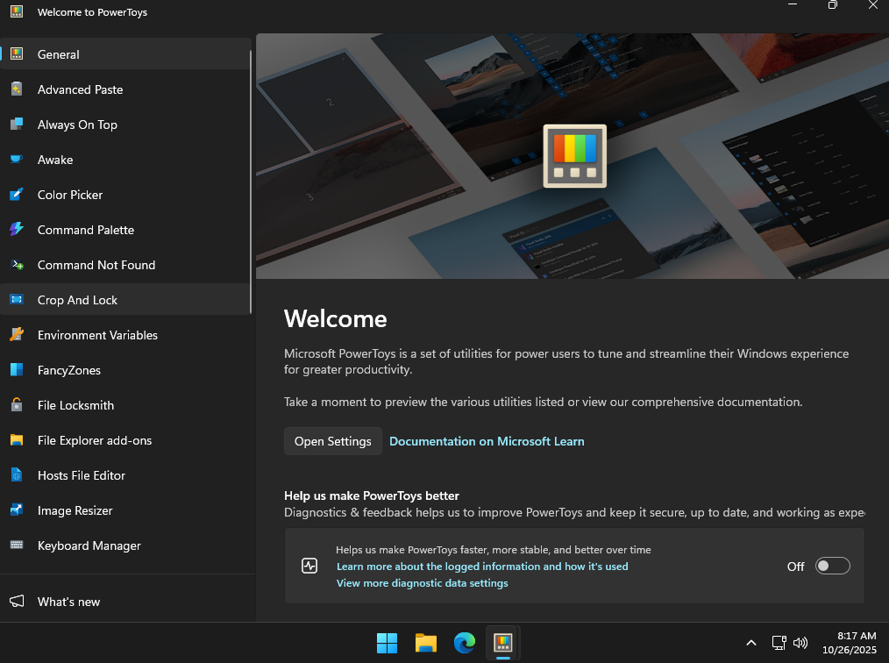This screenshot has width=889, height=663.
Task: Click the Image Resizer icon
Action: coord(17,510)
